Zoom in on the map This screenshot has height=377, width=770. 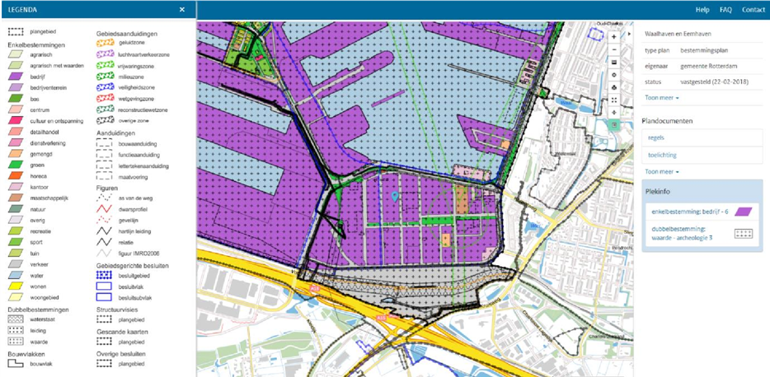[614, 37]
